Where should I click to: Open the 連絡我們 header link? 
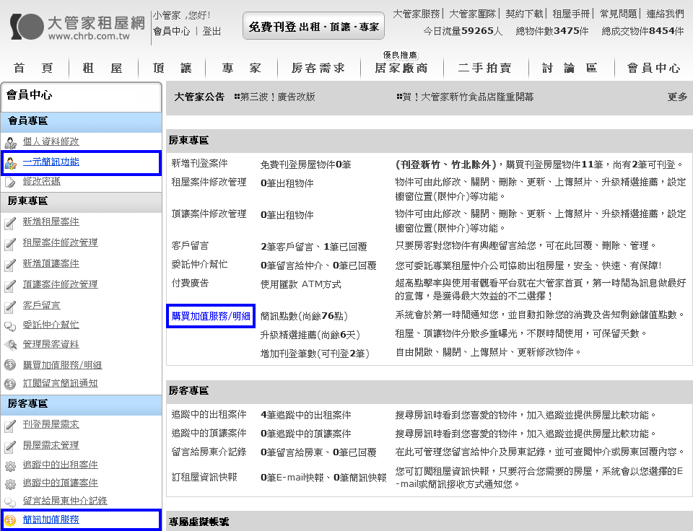[x=665, y=14]
